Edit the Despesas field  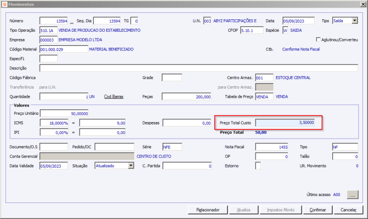187,123
